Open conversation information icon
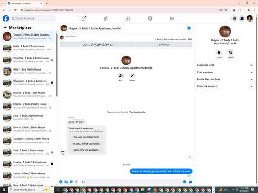Image resolution: width=258 pixels, height=193 pixels. coord(189,28)
